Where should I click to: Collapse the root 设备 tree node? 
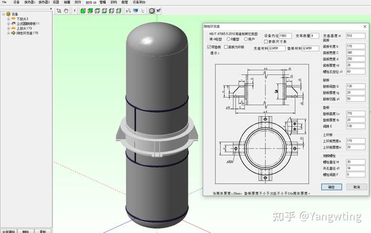pyautogui.click(x=4, y=14)
